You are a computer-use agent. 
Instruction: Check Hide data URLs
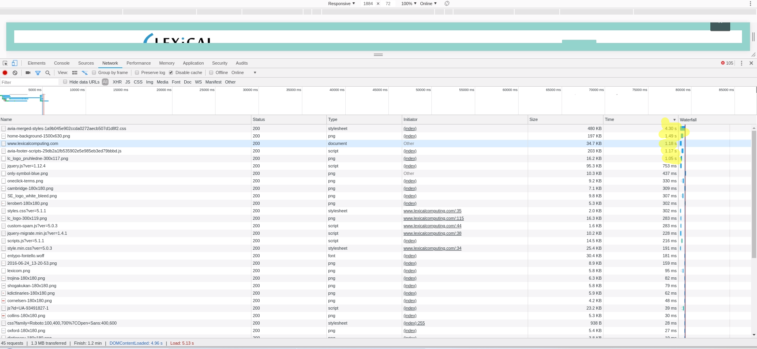click(x=65, y=82)
